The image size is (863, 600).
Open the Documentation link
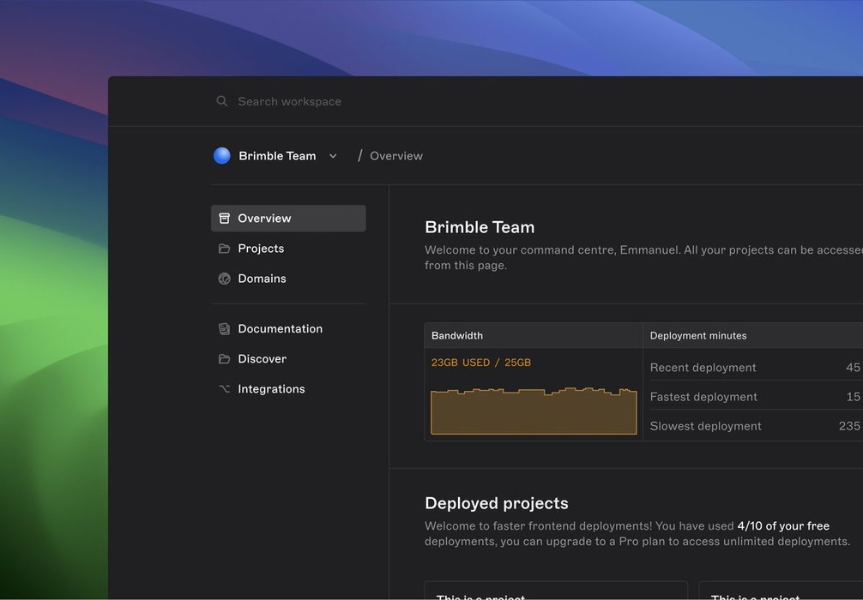tap(281, 329)
